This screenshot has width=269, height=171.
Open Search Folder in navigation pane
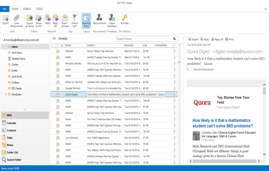coord(12,159)
